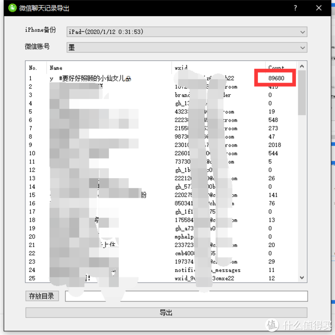335x335 pixels.
Task: Click the Count column header
Action: click(x=276, y=68)
